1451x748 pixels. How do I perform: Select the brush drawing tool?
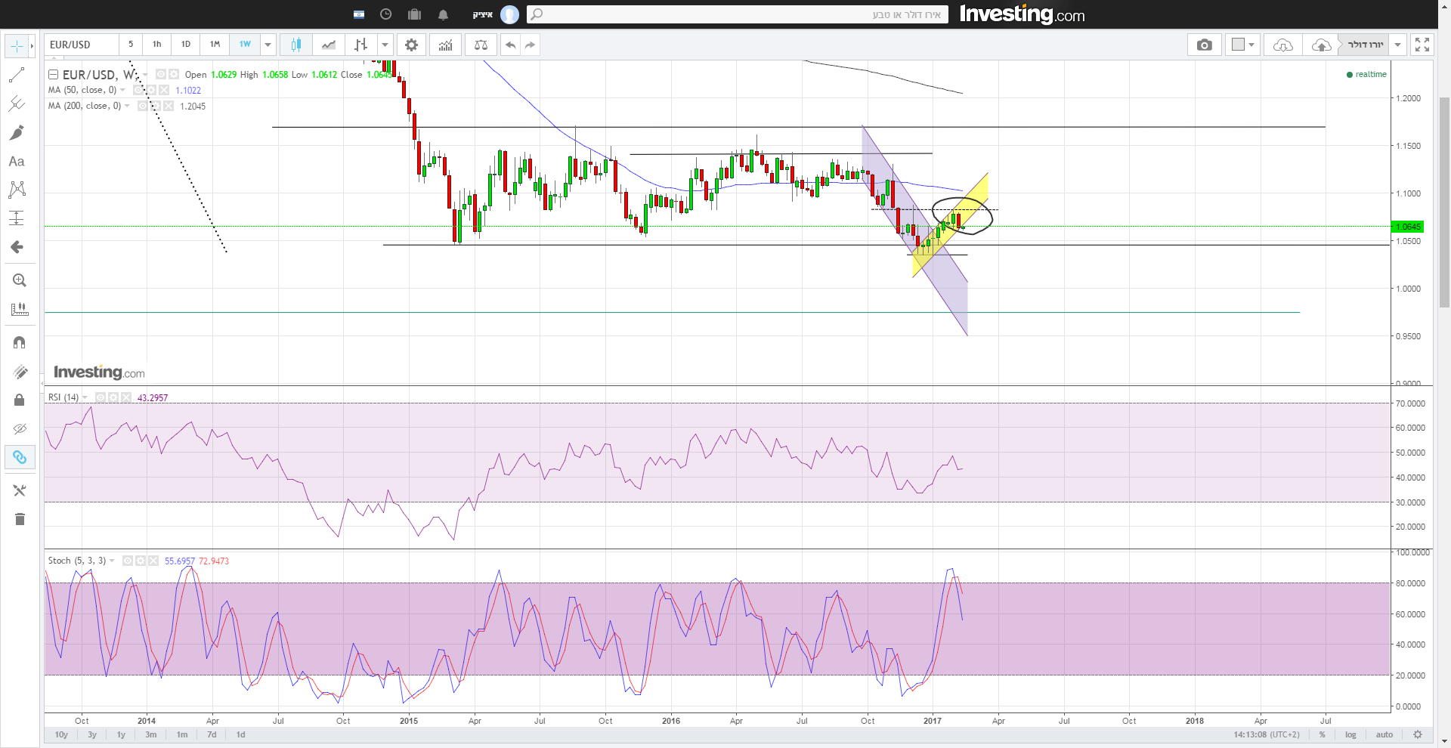coord(17,132)
